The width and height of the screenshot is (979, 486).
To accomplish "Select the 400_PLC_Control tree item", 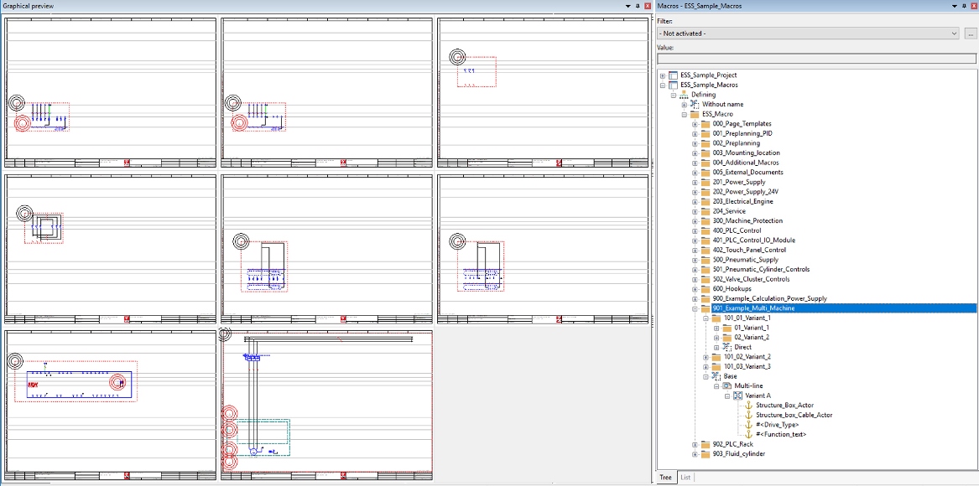I will click(x=737, y=230).
